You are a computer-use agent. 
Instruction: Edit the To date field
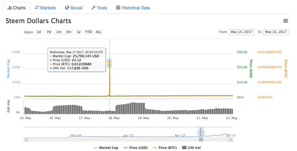(276, 32)
